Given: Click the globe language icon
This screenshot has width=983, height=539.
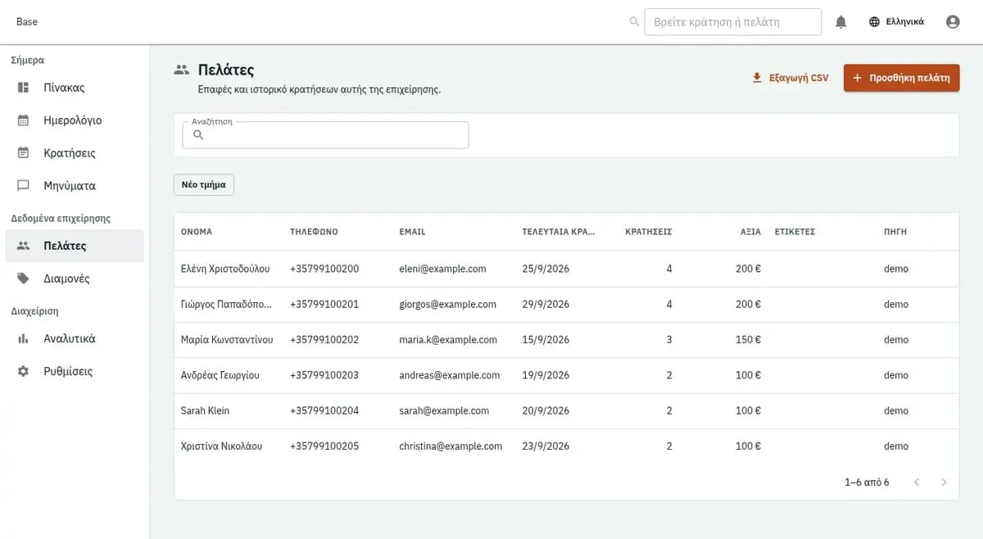Looking at the screenshot, I should [875, 22].
